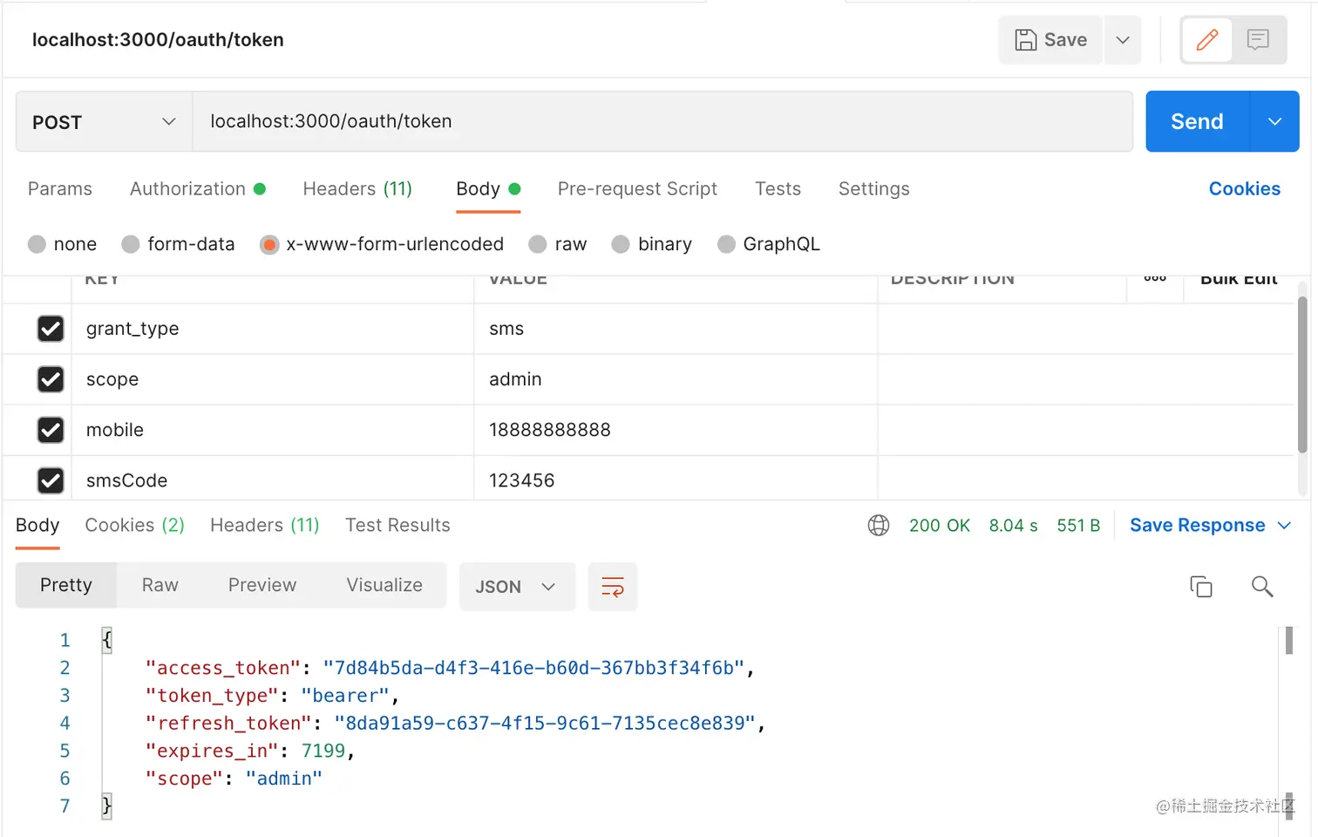This screenshot has width=1318, height=837.
Task: Select the raw body type
Action: [538, 244]
